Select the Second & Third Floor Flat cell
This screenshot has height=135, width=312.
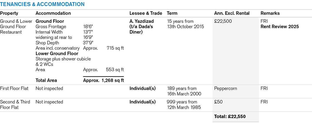click(15, 105)
